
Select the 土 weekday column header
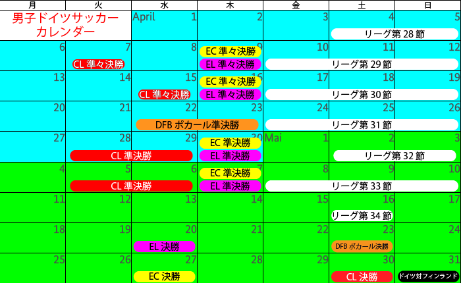tap(362, 5)
